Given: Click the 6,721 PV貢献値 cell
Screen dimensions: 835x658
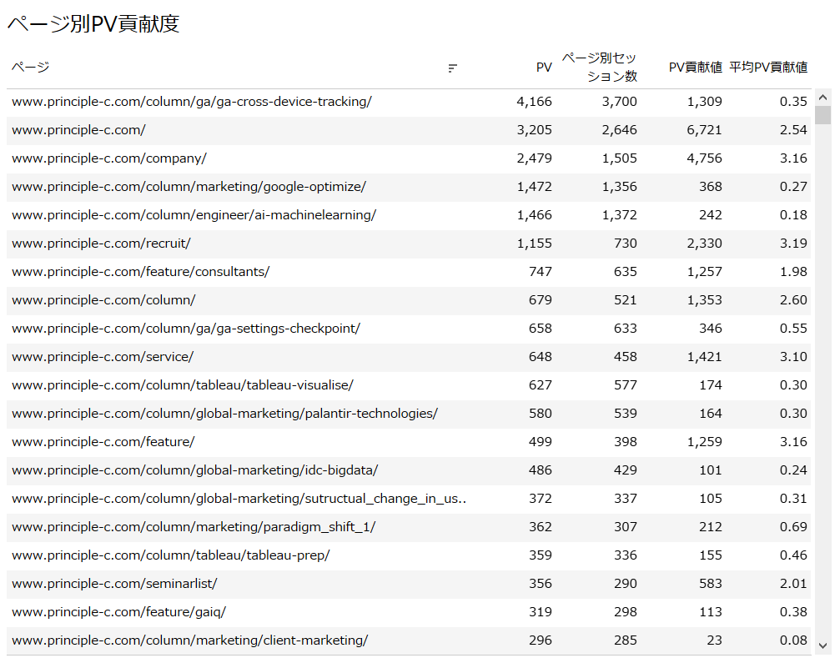Looking at the screenshot, I should pos(704,130).
